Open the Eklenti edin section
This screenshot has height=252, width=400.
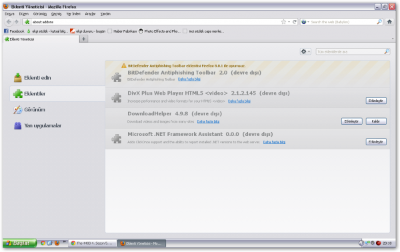point(57,78)
